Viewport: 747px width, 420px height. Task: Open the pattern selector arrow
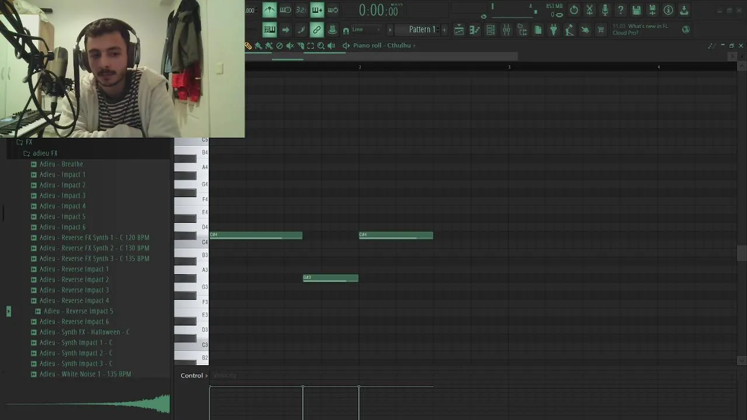pyautogui.click(x=390, y=30)
